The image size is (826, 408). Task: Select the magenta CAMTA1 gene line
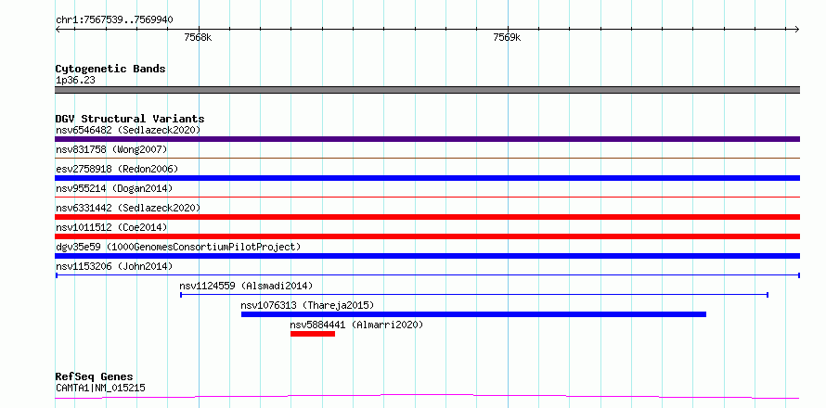(x=427, y=396)
